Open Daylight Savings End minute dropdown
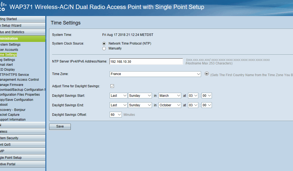The image size is (293, 171). click(207, 105)
